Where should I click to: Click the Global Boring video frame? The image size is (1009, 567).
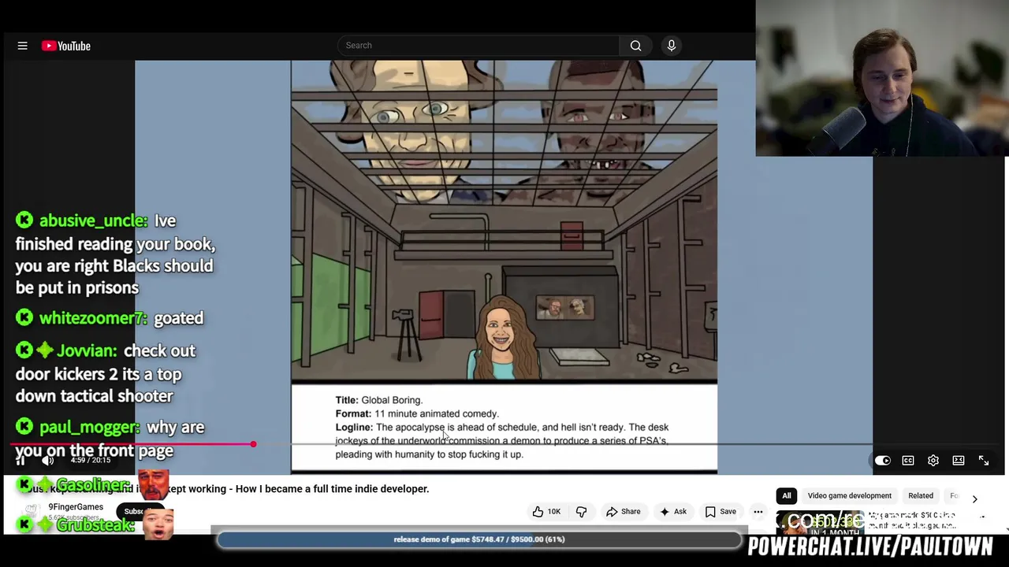504,267
